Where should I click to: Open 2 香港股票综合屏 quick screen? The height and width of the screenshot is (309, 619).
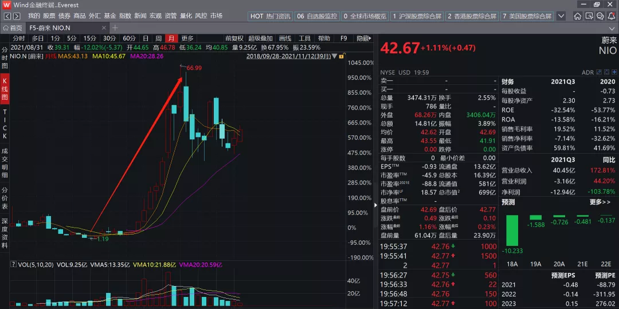pyautogui.click(x=472, y=16)
